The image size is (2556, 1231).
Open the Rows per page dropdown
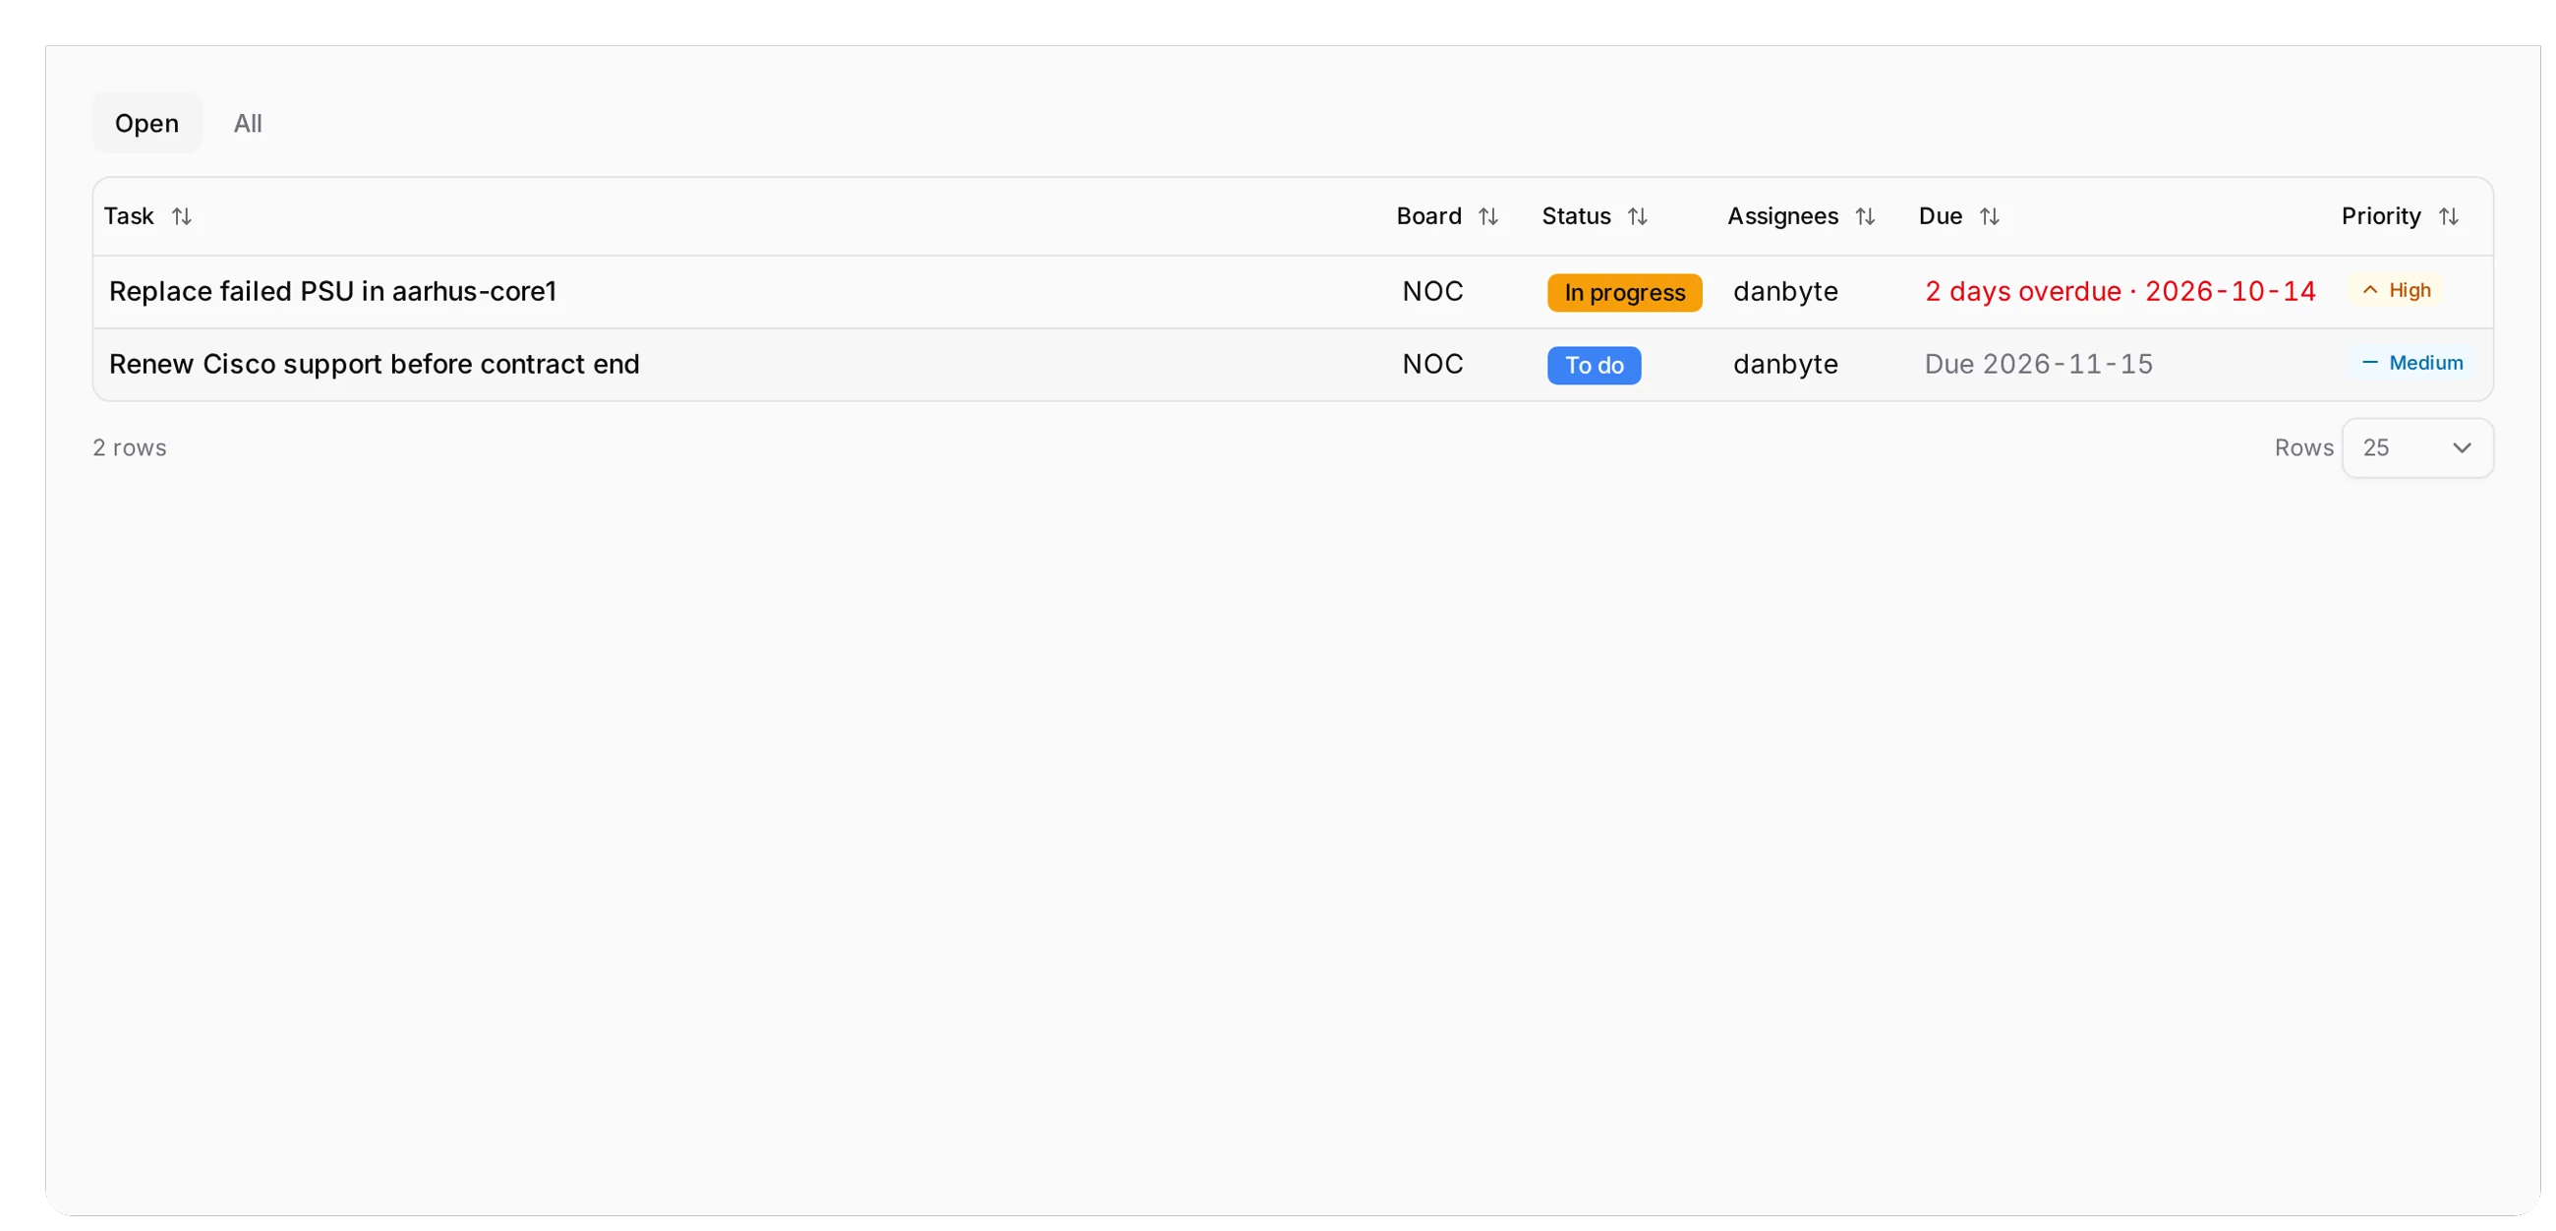click(x=2417, y=447)
